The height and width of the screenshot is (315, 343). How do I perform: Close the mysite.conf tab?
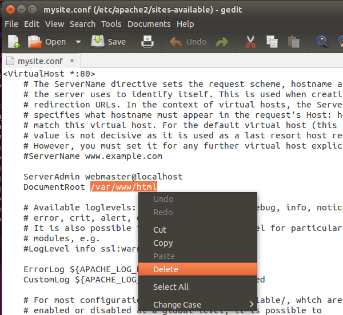tap(71, 61)
